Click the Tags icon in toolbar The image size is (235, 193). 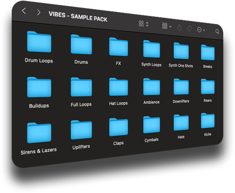tap(189, 28)
